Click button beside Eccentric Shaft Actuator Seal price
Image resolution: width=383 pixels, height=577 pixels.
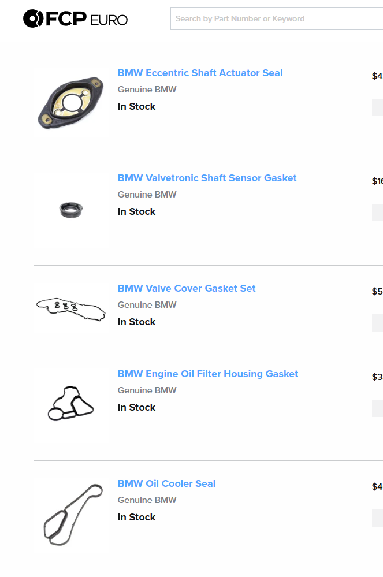point(377,107)
